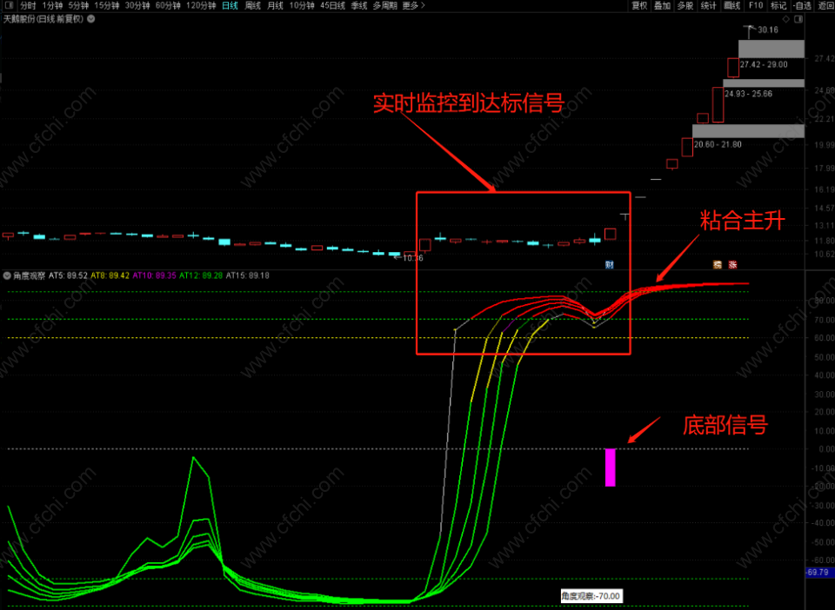Click the 标记 mark button
The image size is (835, 610).
pos(778,5)
